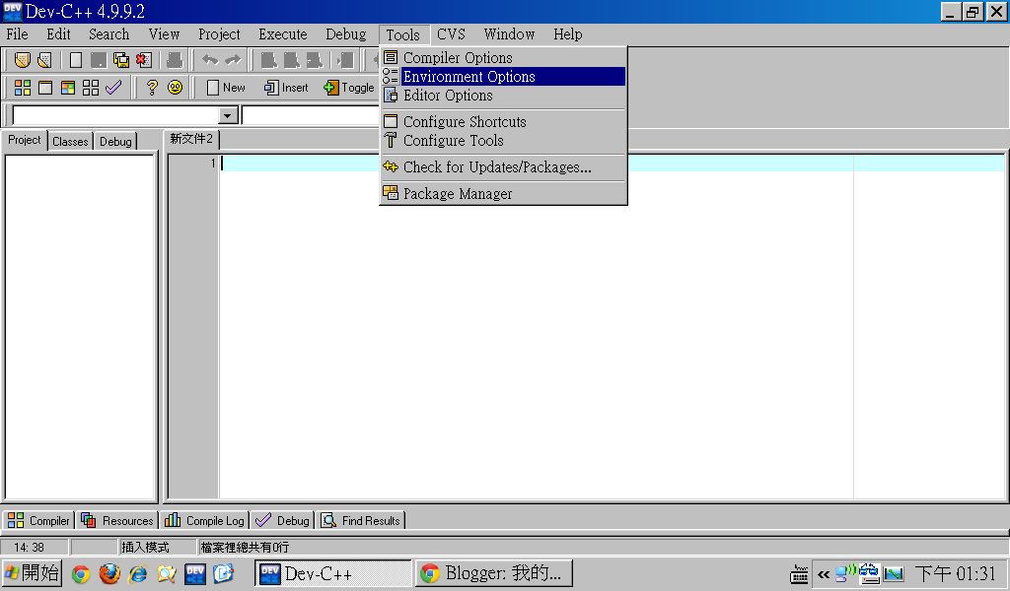
Task: Choose Configure Tools menu entry
Action: (503, 140)
